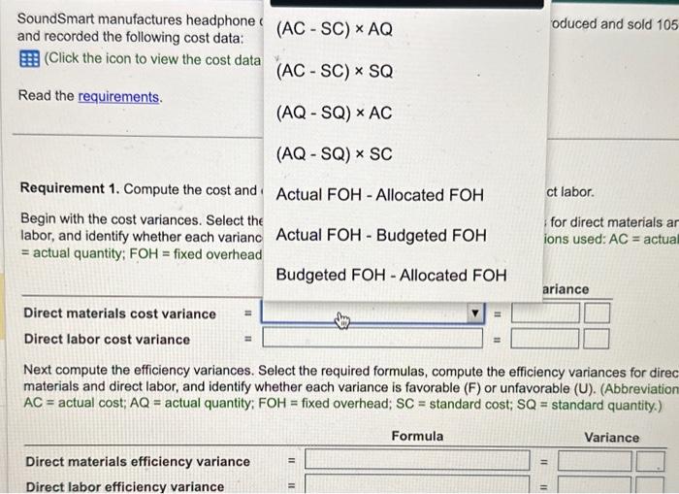Choose Actual FOH - Allocated FOH

[x=379, y=195]
